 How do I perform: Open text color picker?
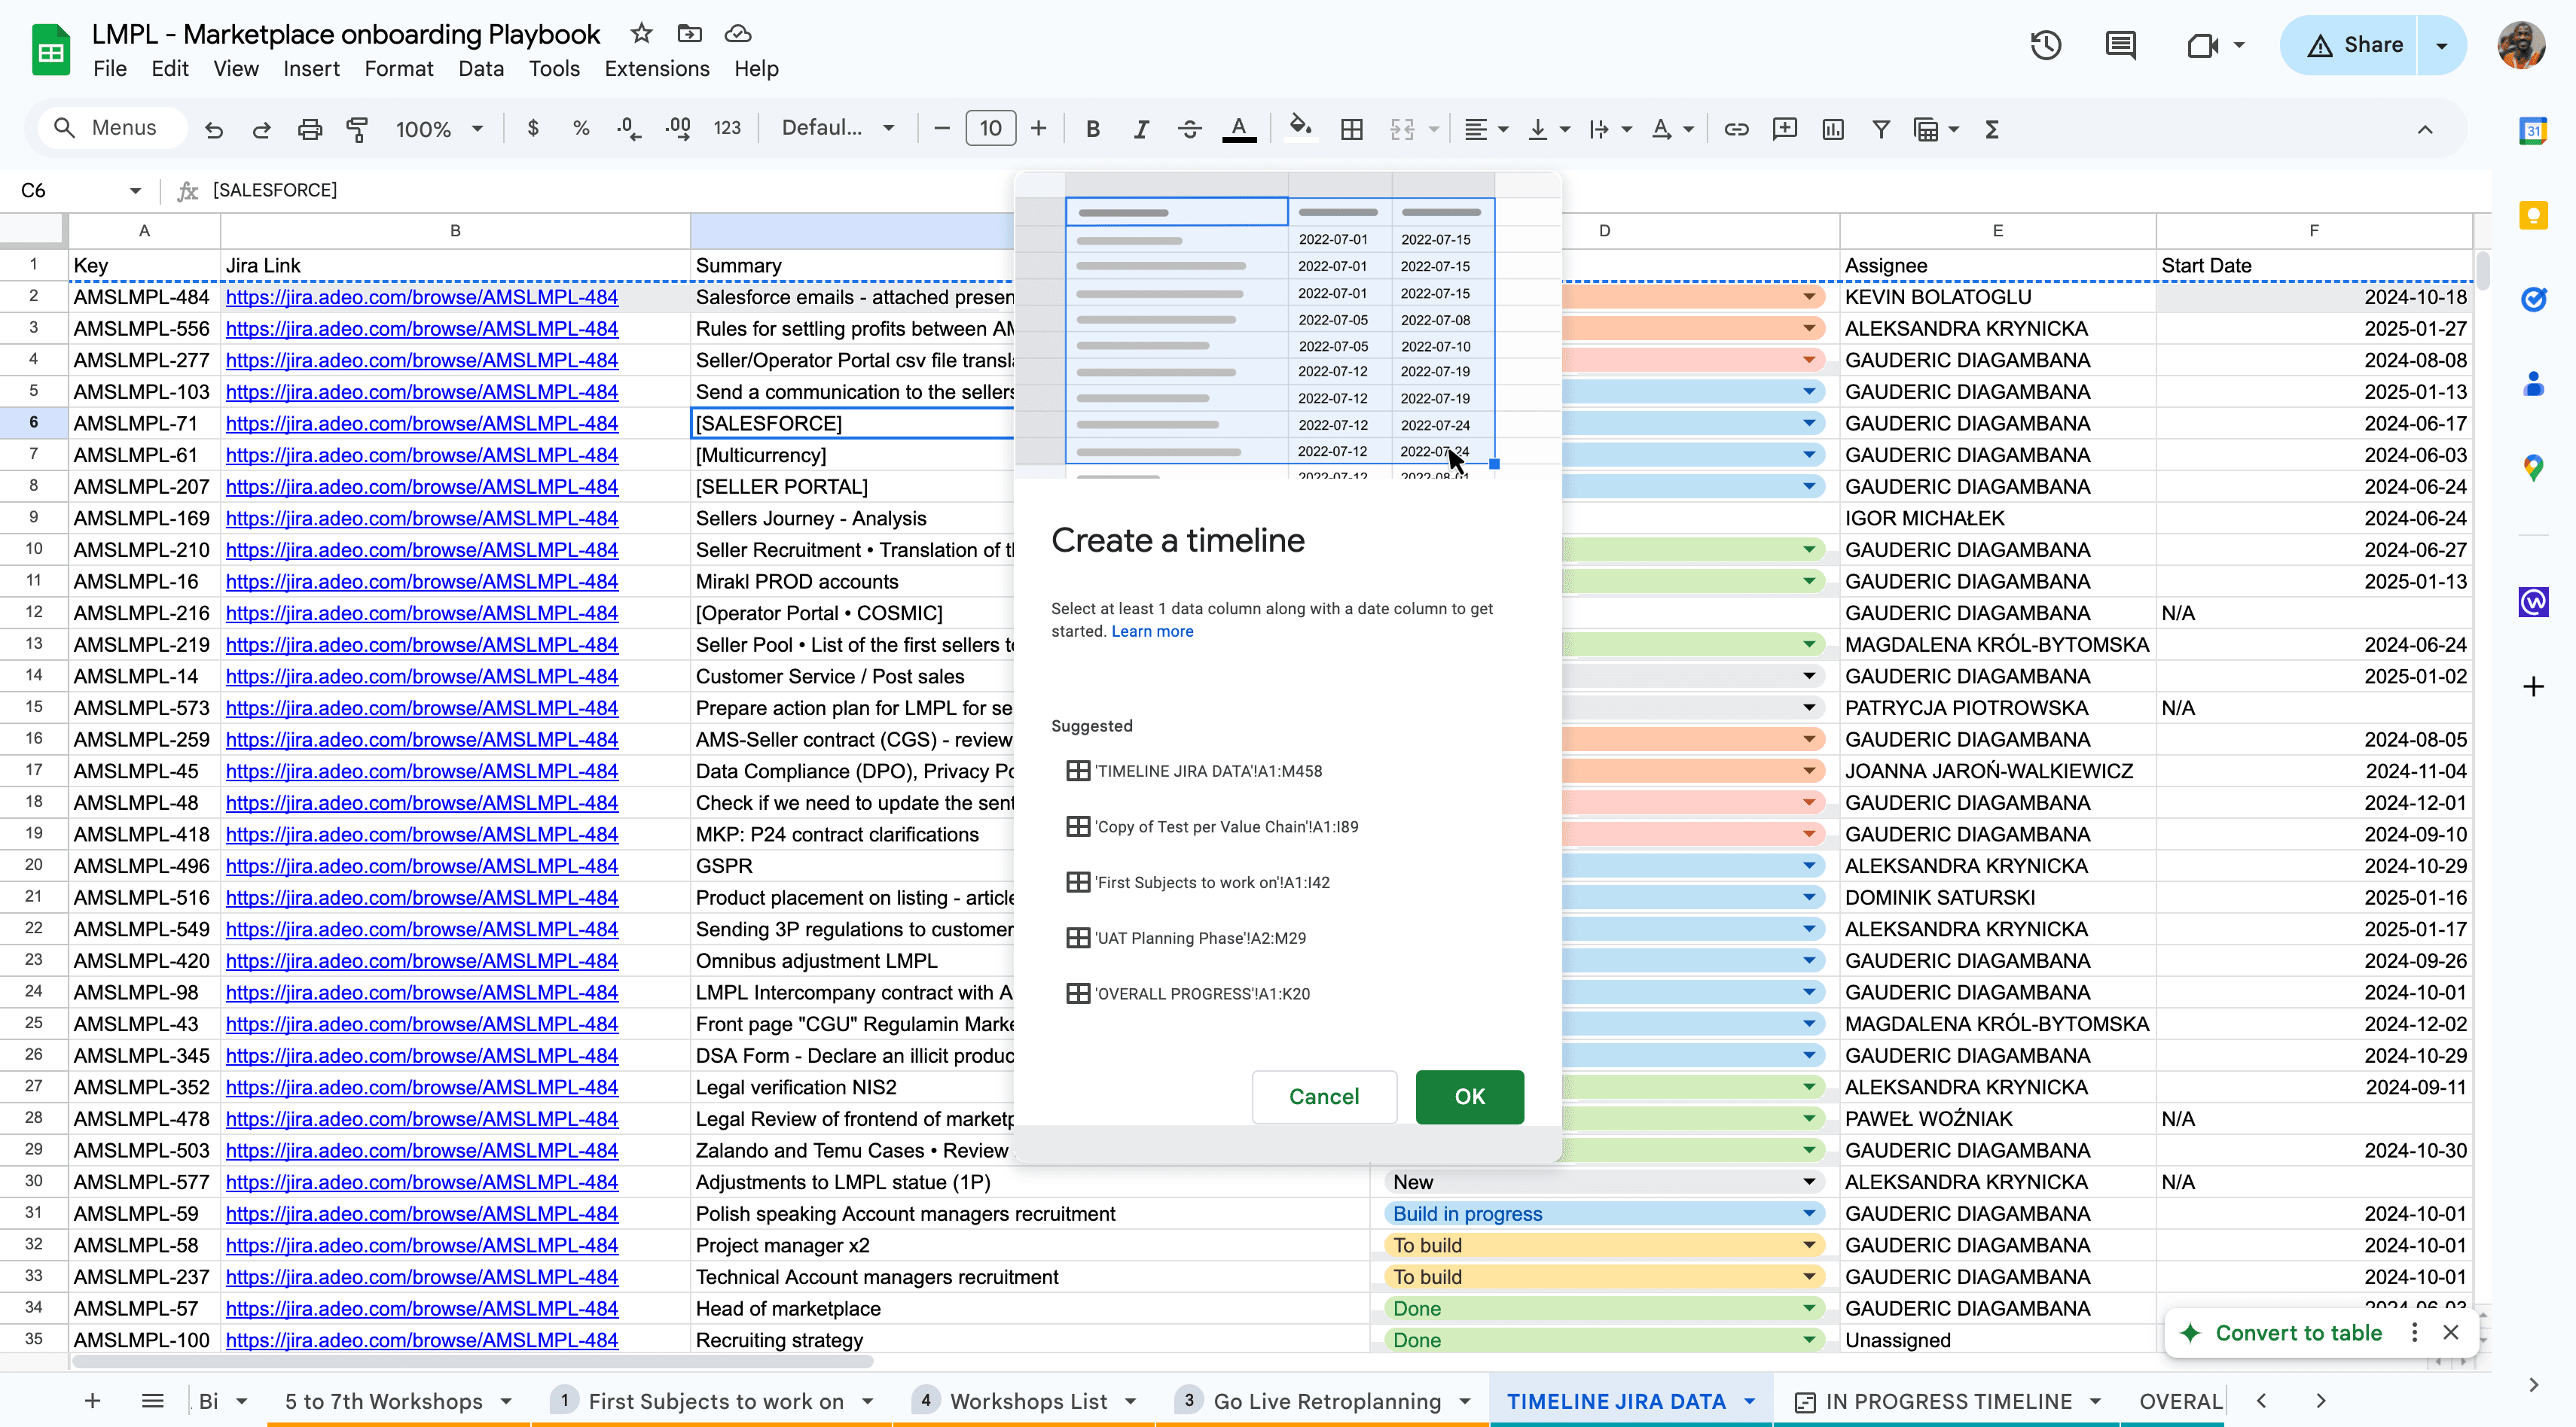1239,129
